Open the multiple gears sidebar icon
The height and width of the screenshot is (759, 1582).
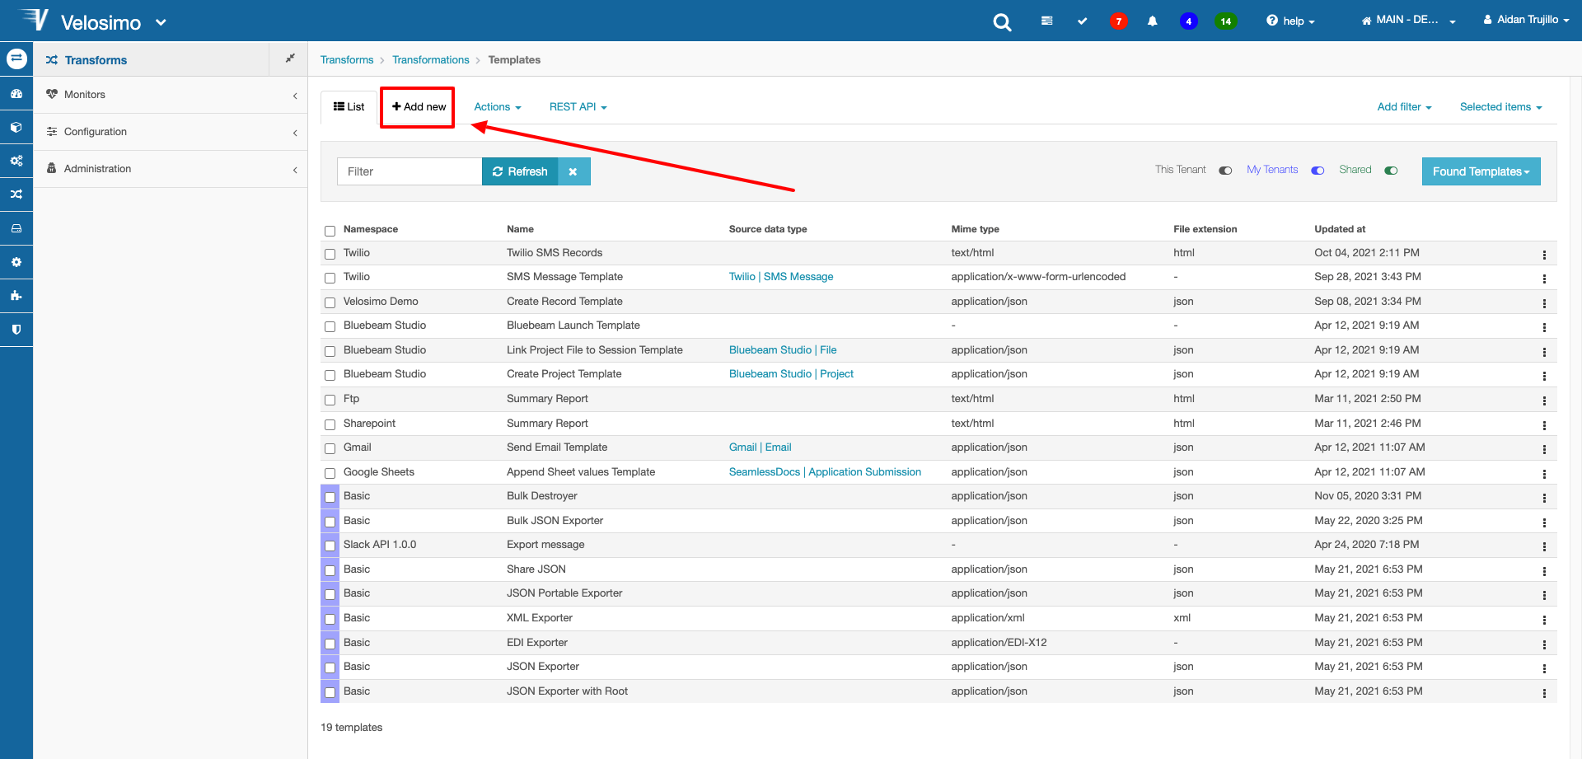pyautogui.click(x=16, y=161)
